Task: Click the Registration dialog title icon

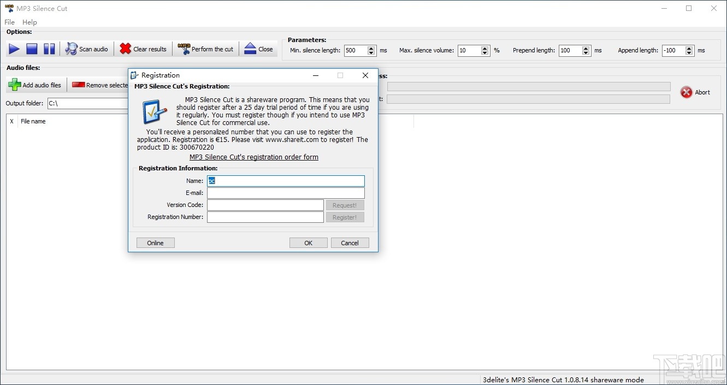Action: coord(134,75)
